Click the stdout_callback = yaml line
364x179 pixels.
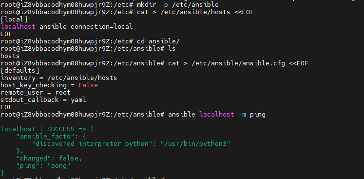43,99
